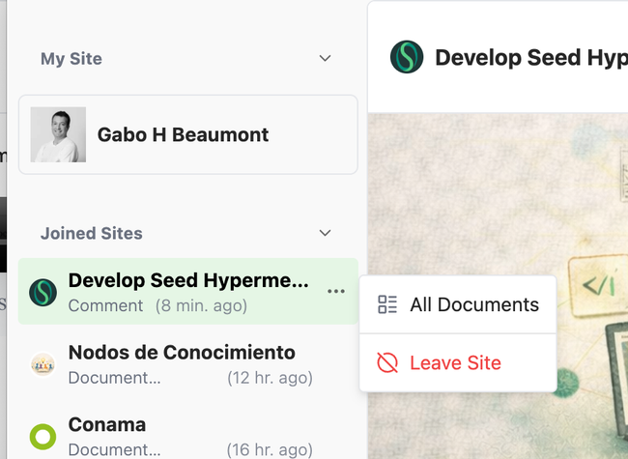Viewport: 628px width, 459px height.
Task: Click the code bracket graphic in cover image
Action: tap(598, 285)
